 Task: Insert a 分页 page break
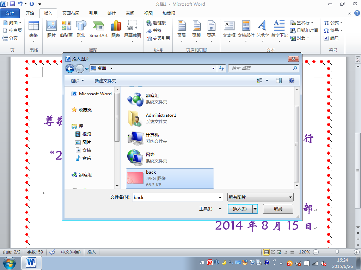10,38
